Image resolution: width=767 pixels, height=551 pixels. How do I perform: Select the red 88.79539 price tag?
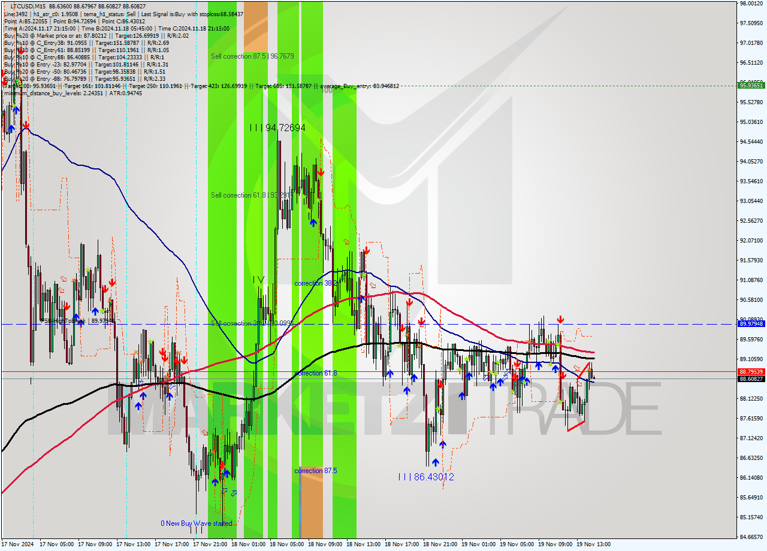click(751, 371)
